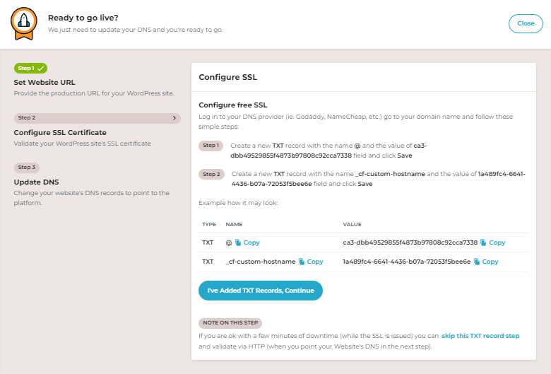Click the NOTE ON THIS STEP label
The image size is (551, 374).
[x=230, y=323]
